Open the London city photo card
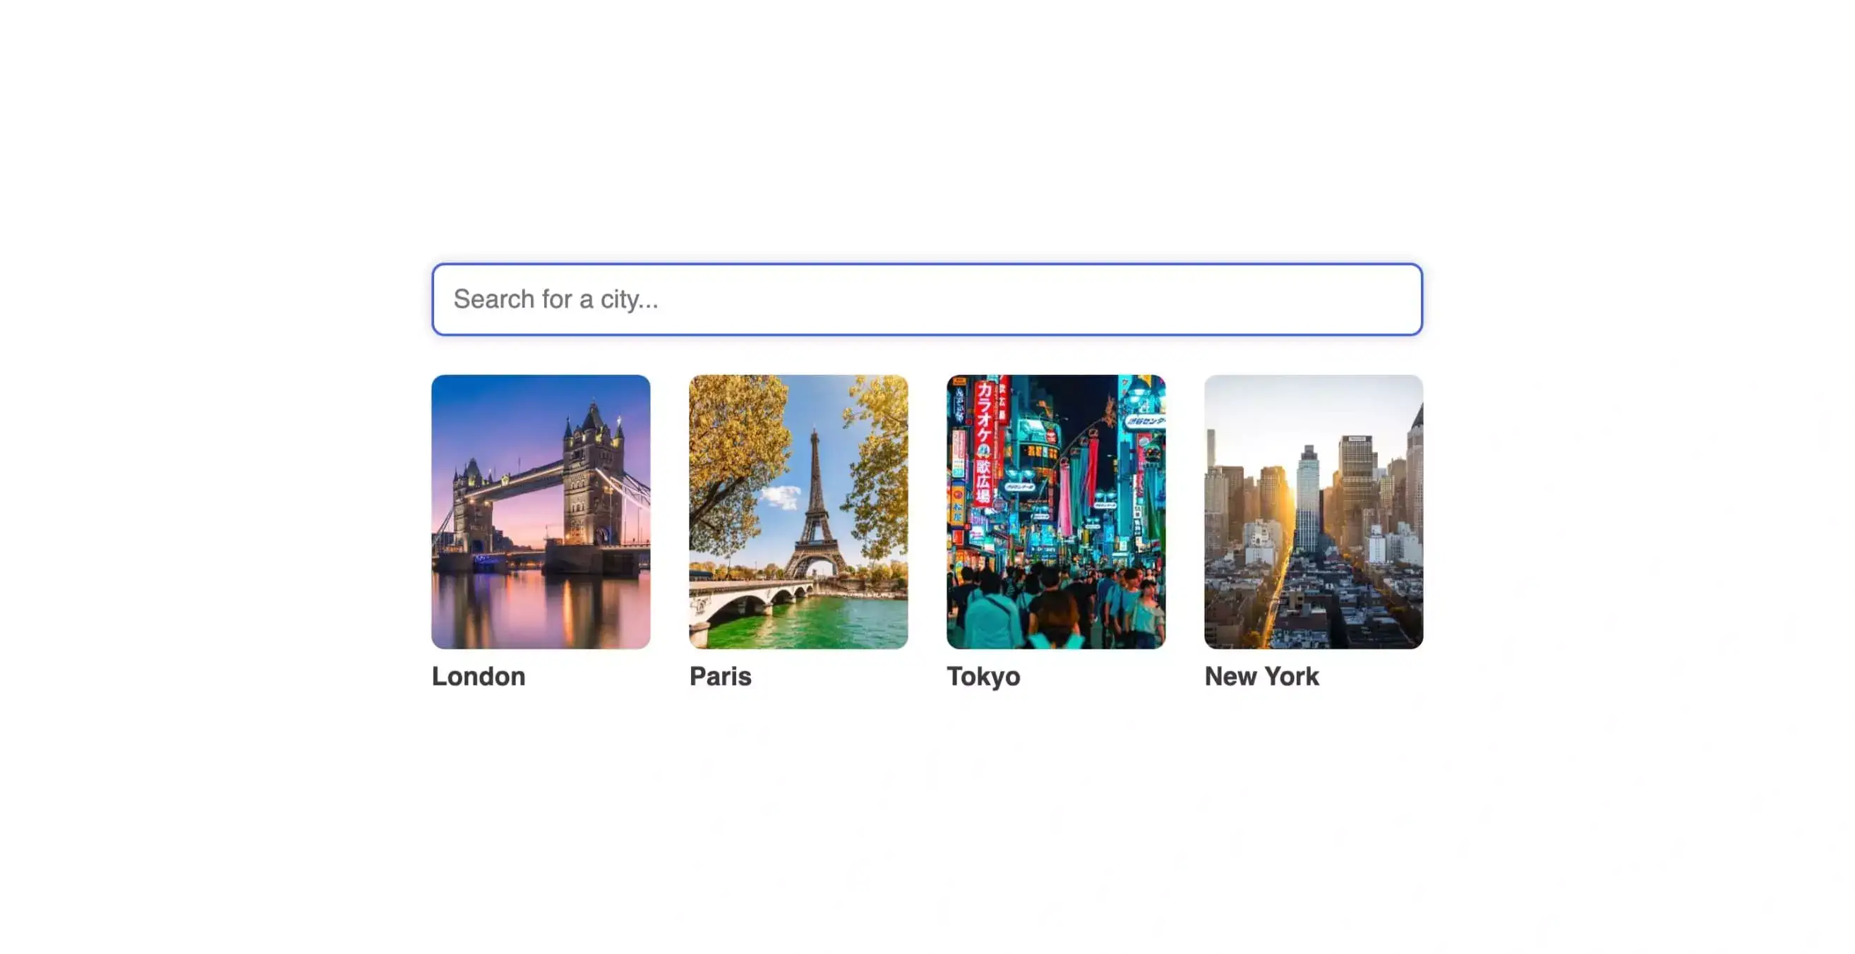This screenshot has height=954, width=1855. coord(541,511)
